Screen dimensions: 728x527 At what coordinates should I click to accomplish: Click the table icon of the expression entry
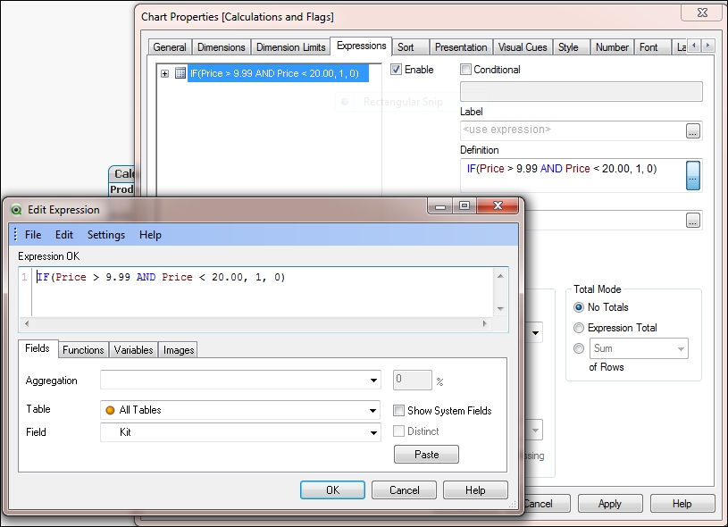(180, 73)
